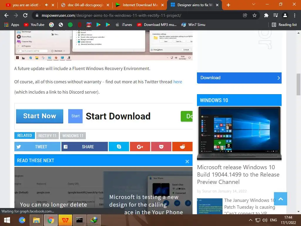The height and width of the screenshot is (226, 301).
Task: Open the Chrome Extensions puzzle menu
Action: (266, 15)
